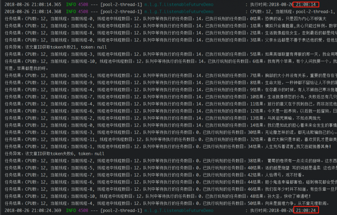Click "当前线程-9" in the 8结果 row
This screenshot has width=337, height=215.
pyautogui.click(x=82, y=83)
